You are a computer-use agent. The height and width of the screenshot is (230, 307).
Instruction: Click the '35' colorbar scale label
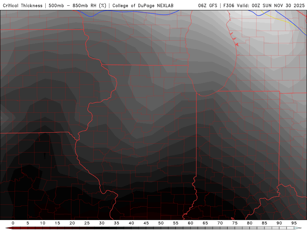(x=117, y=223)
